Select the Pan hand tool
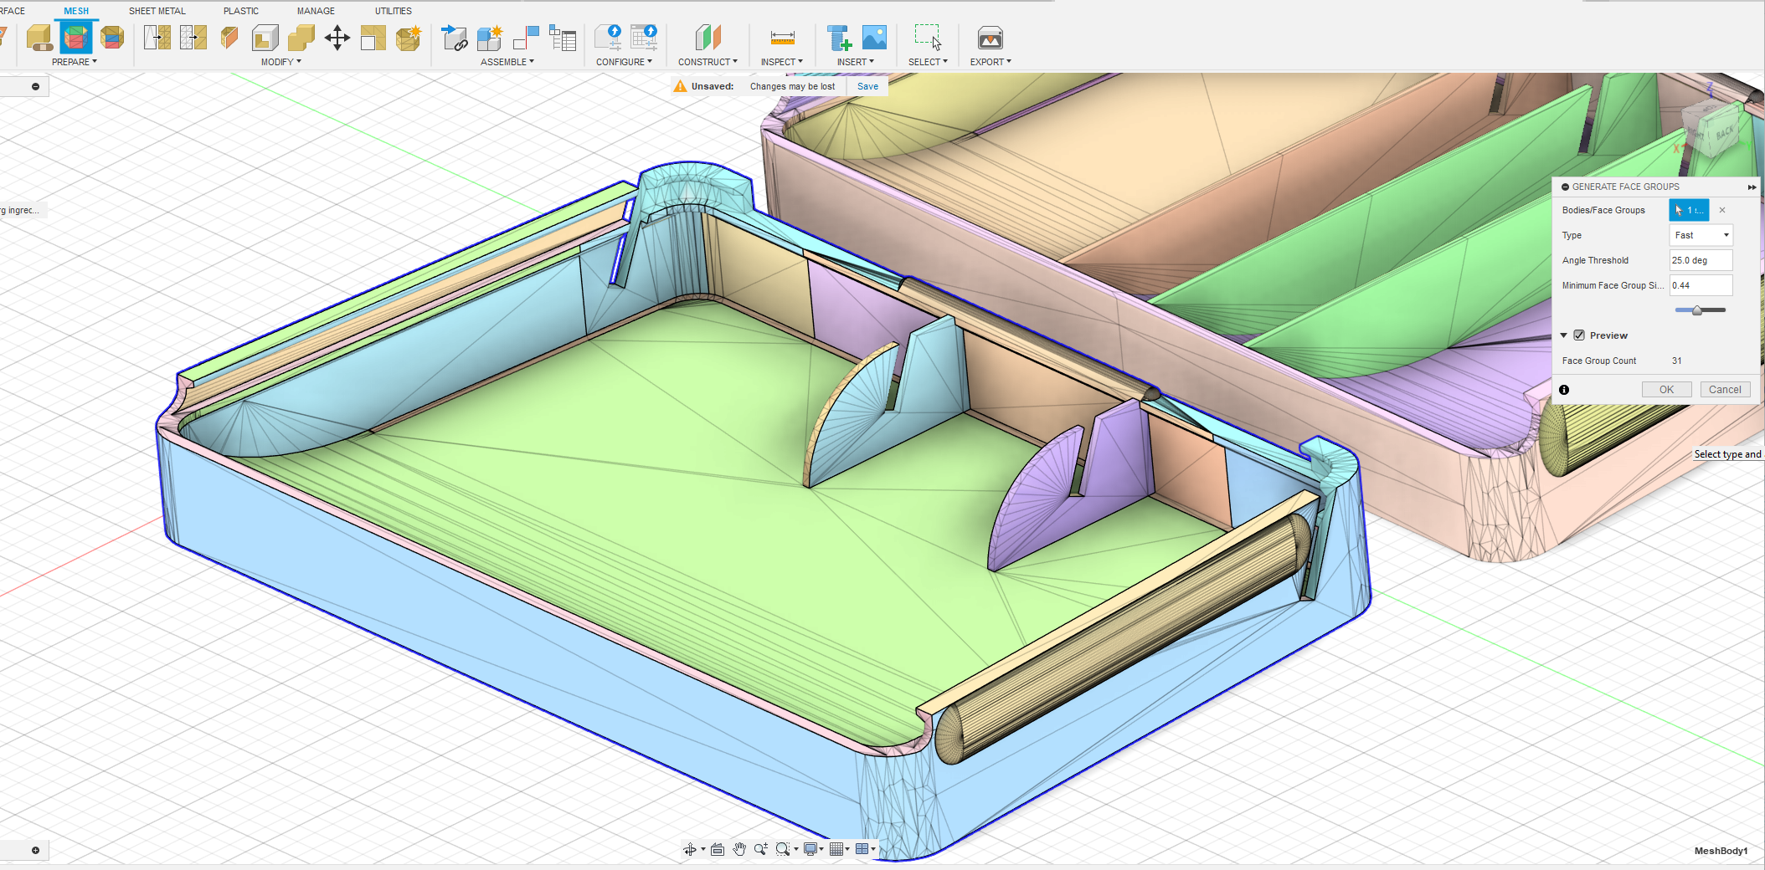1765x870 pixels. 739,849
